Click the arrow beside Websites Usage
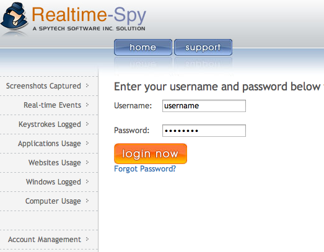The width and height of the screenshot is (324, 252). point(87,162)
